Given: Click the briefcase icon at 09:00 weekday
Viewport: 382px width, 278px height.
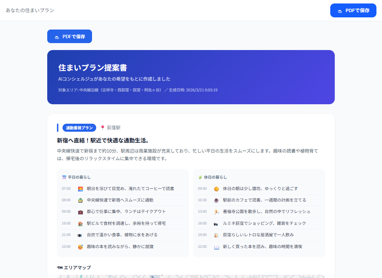Looking at the screenshot, I should pos(81,212).
